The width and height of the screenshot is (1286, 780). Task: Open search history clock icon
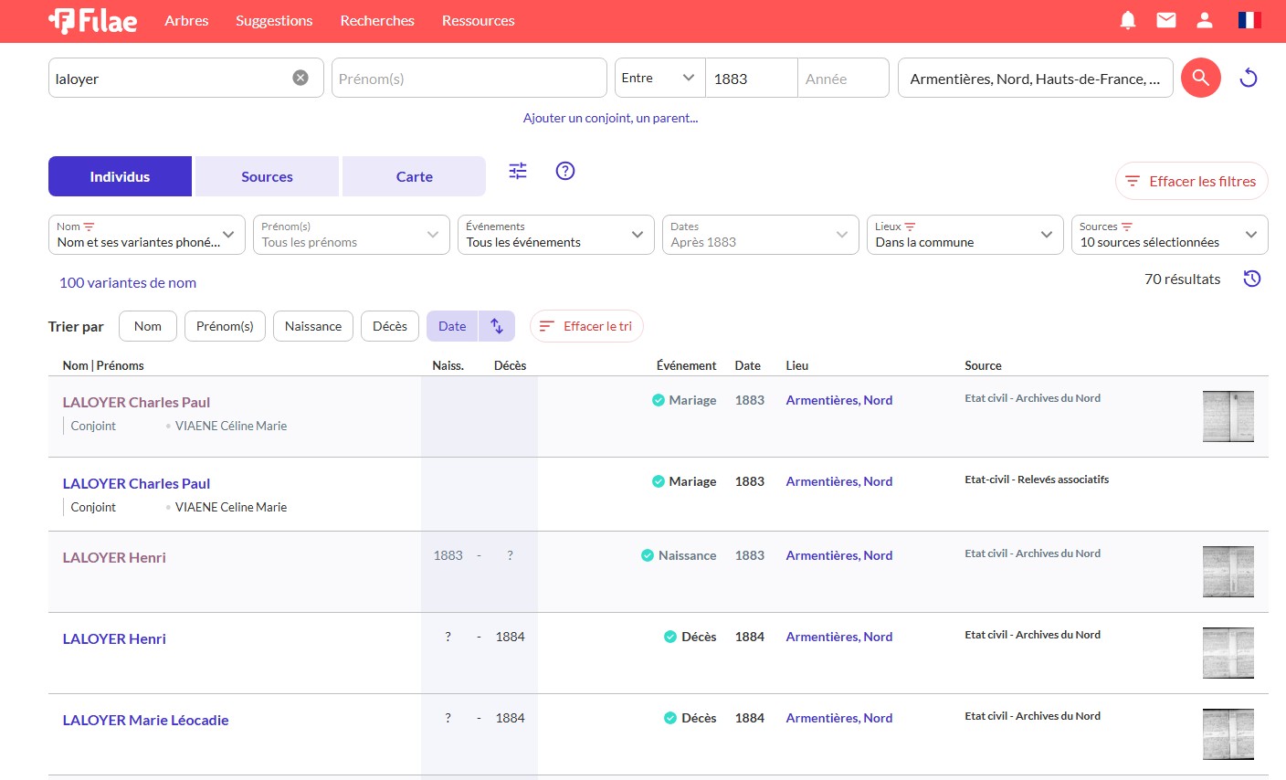coord(1252,279)
